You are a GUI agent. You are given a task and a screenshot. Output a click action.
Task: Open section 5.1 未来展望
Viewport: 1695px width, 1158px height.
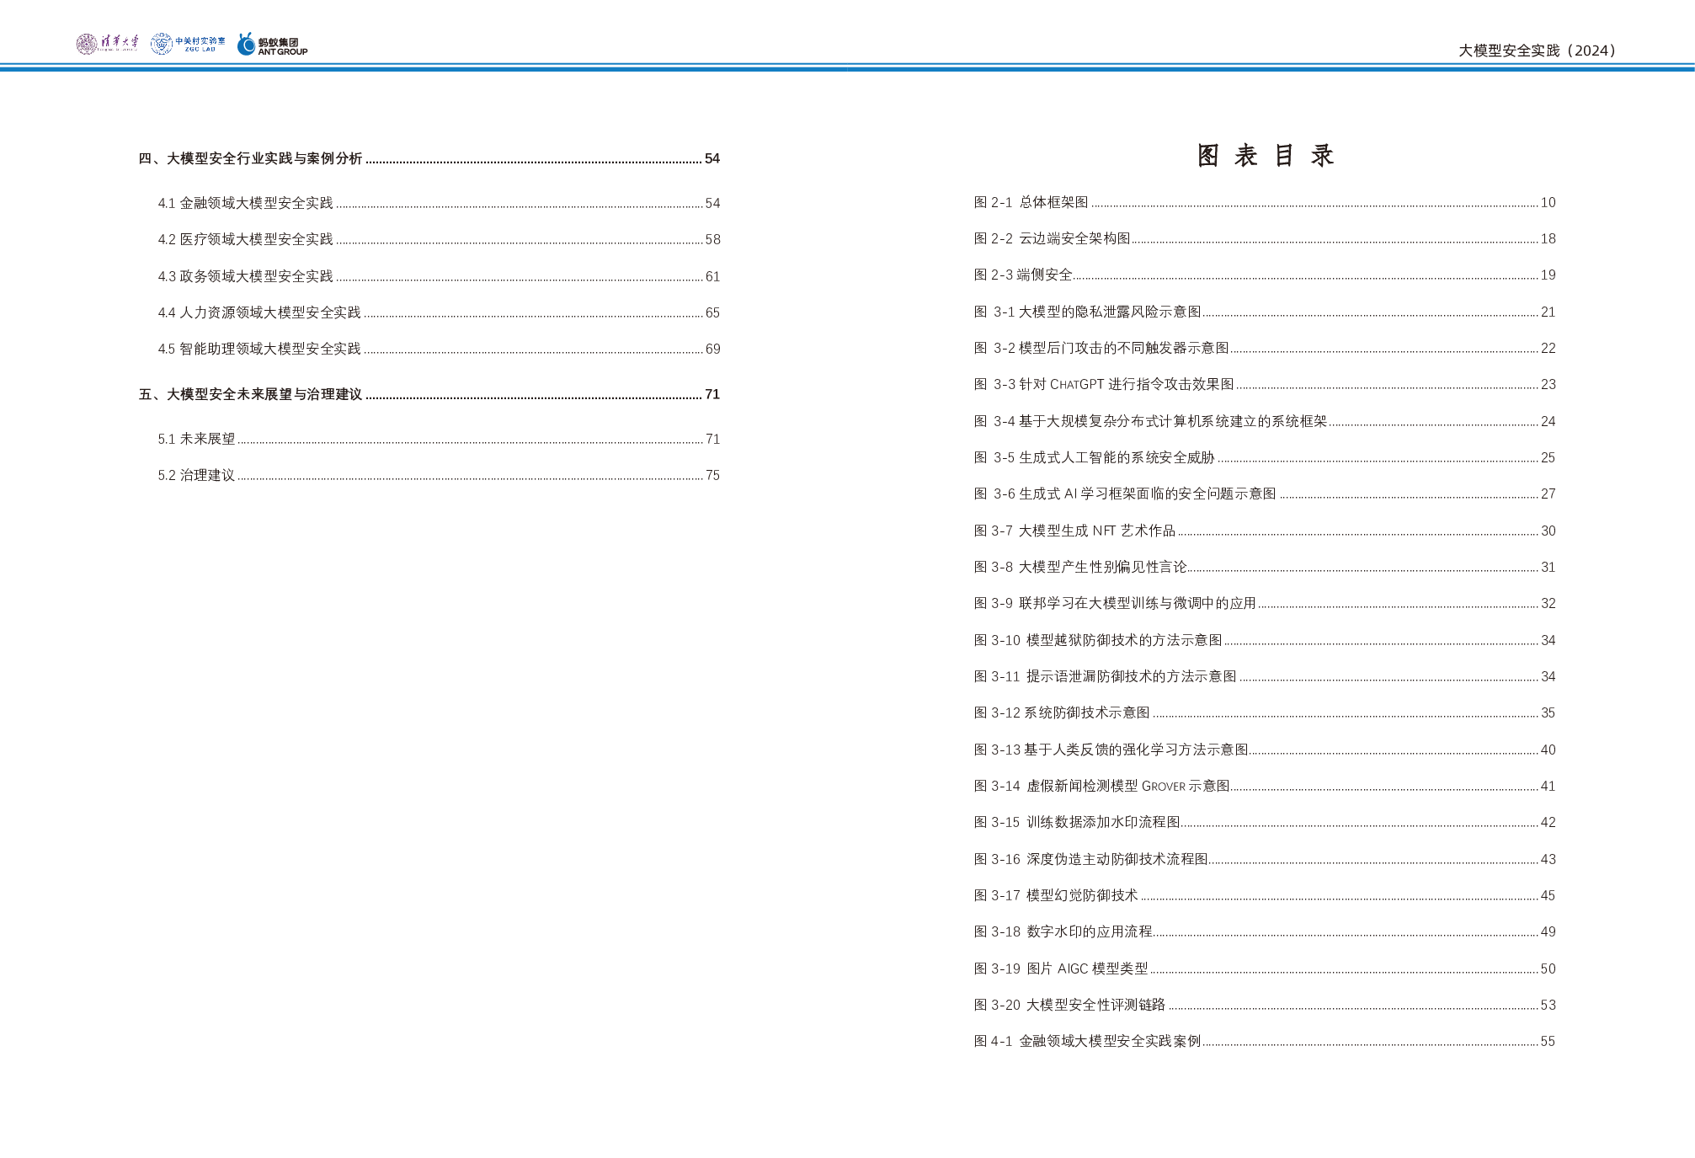[x=196, y=439]
